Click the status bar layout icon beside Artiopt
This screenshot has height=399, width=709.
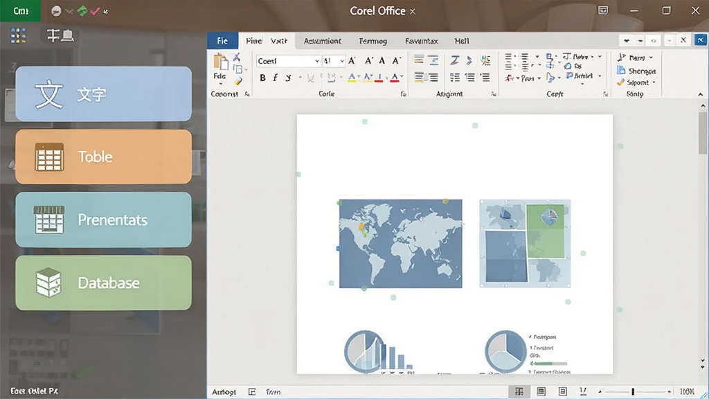[252, 392]
